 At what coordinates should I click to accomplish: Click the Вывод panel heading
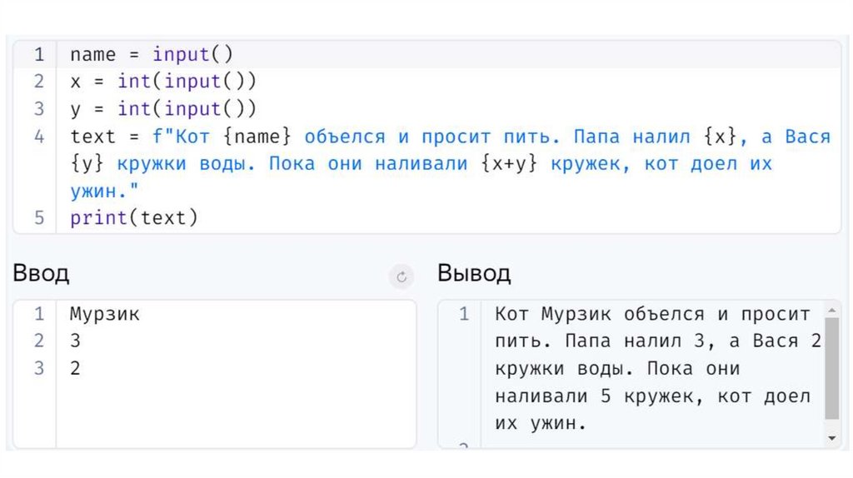click(x=474, y=273)
